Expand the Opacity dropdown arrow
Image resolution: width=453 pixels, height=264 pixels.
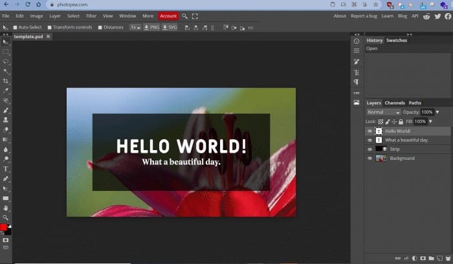[437, 112]
